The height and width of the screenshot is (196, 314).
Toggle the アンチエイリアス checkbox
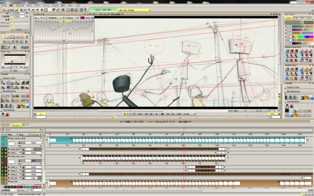click(x=12, y=26)
